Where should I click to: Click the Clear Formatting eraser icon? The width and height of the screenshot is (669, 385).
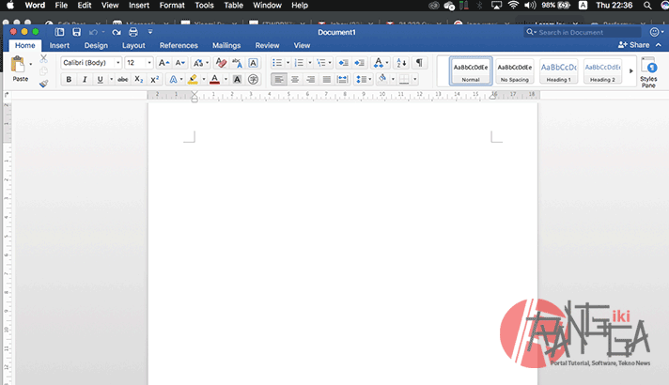click(222, 63)
